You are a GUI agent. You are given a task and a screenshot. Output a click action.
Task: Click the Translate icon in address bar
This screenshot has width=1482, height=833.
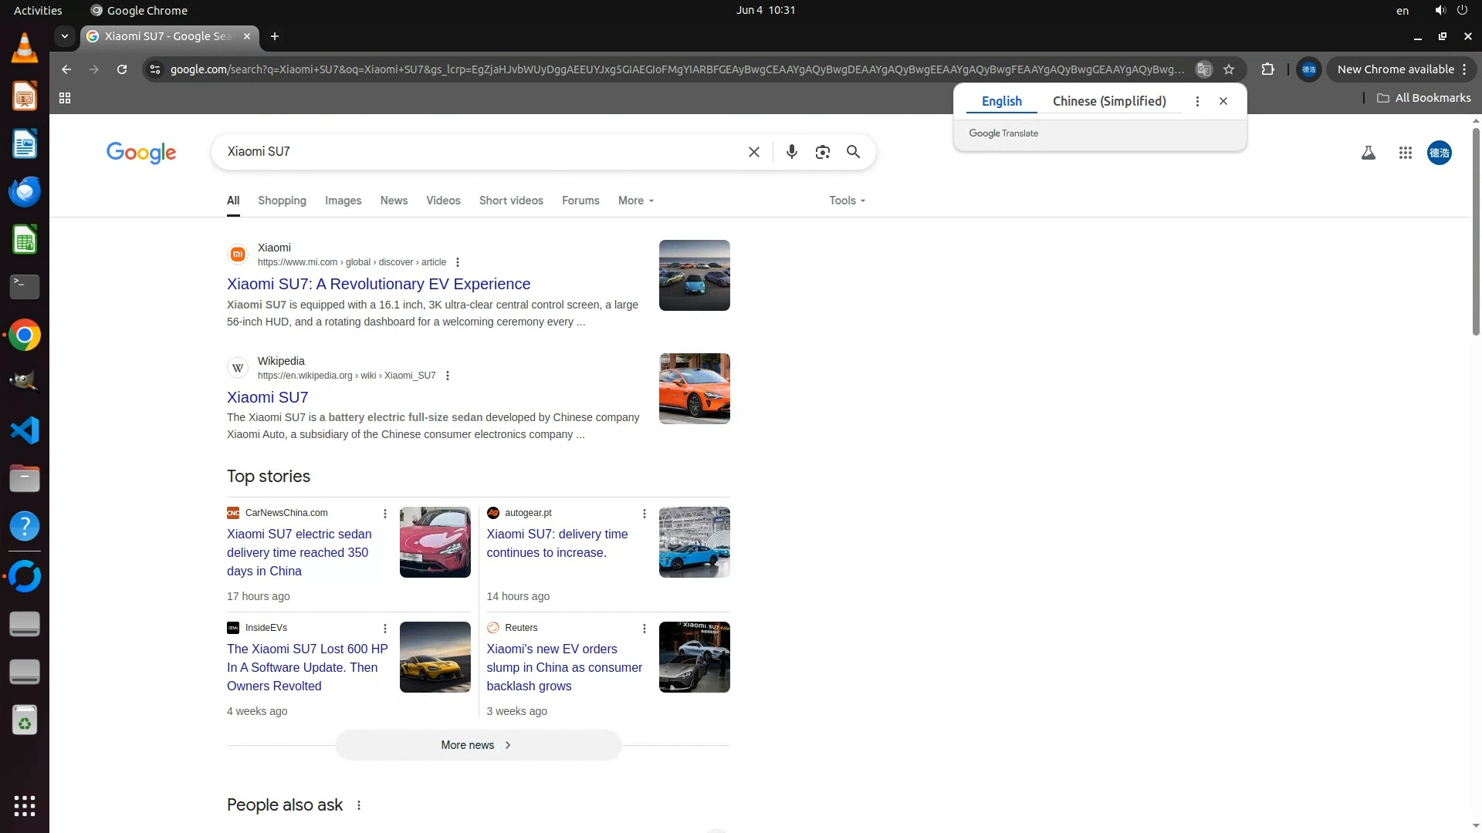1203,69
